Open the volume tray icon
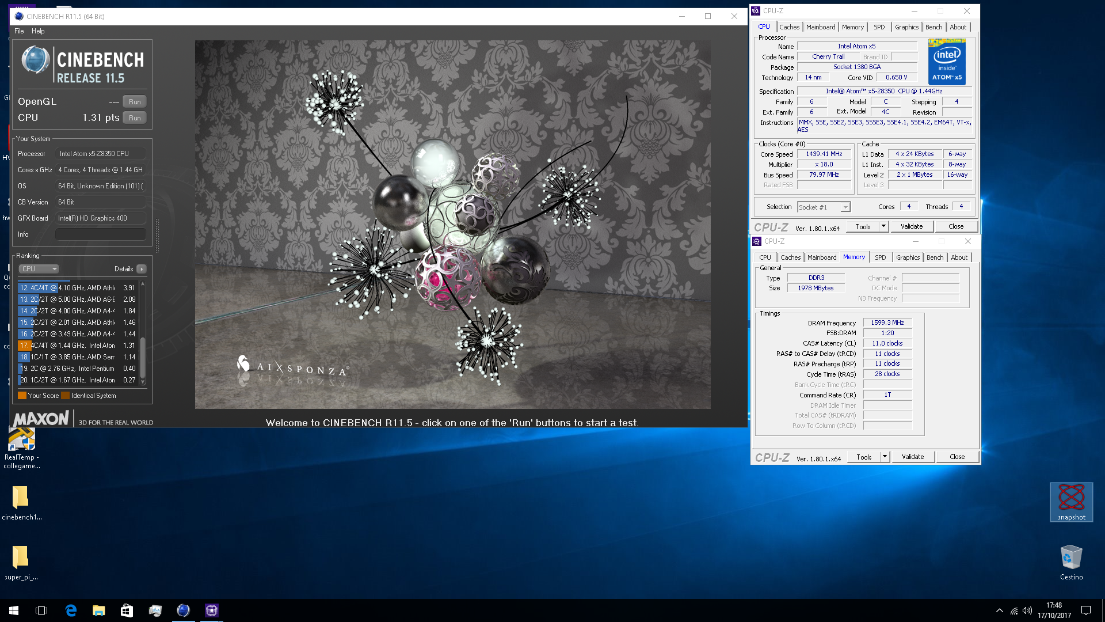The height and width of the screenshot is (622, 1105). coord(1027,610)
